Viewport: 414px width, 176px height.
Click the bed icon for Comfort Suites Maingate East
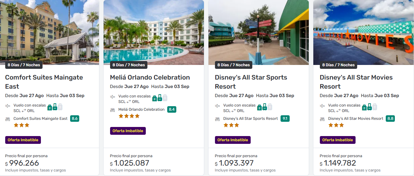(x=8, y=119)
